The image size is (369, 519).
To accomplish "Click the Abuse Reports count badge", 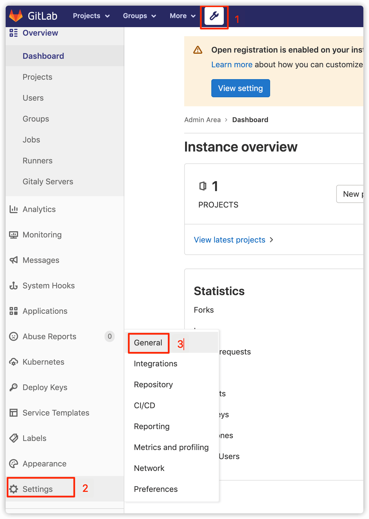I will pyautogui.click(x=110, y=336).
